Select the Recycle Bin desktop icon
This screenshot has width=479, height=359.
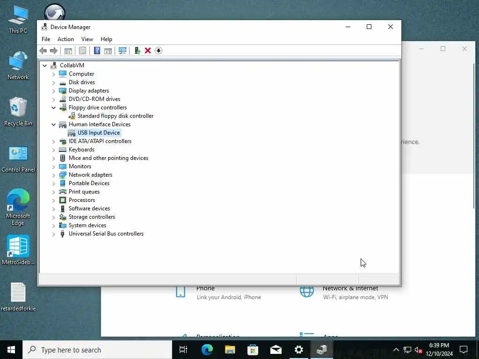[x=18, y=112]
